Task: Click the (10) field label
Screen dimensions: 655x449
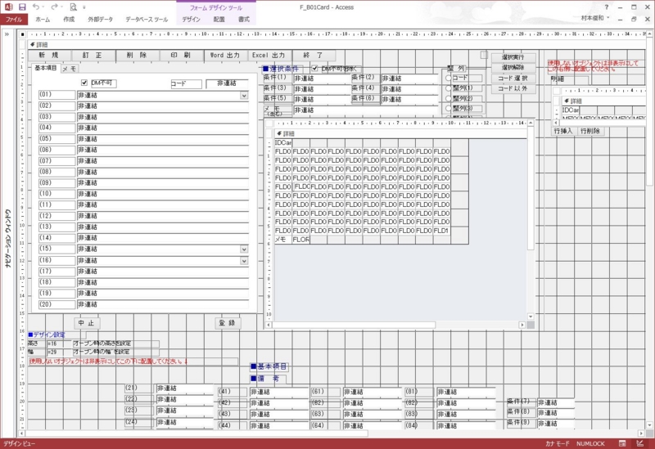Action: coord(56,194)
